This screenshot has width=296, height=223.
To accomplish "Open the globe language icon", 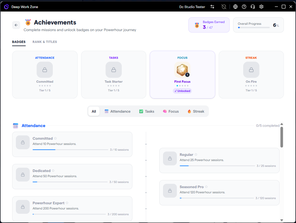I will 235,7.
